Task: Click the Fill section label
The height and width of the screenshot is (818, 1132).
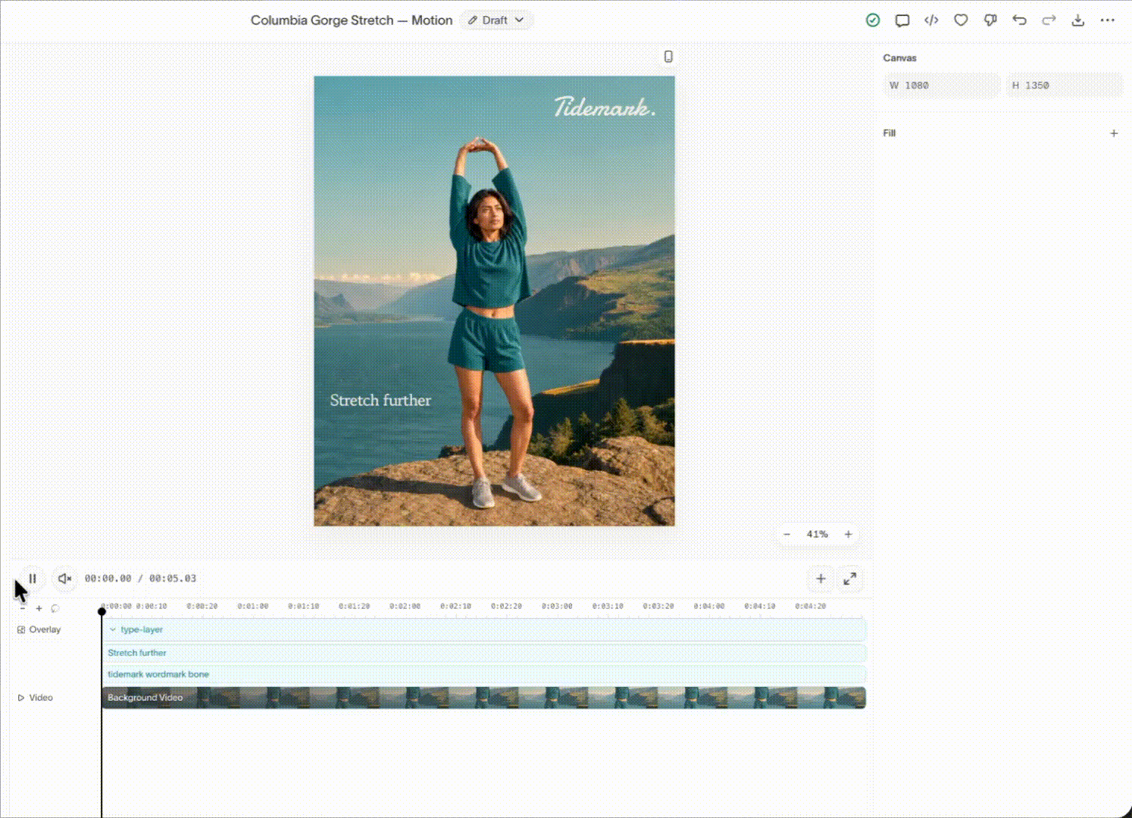Action: click(889, 133)
